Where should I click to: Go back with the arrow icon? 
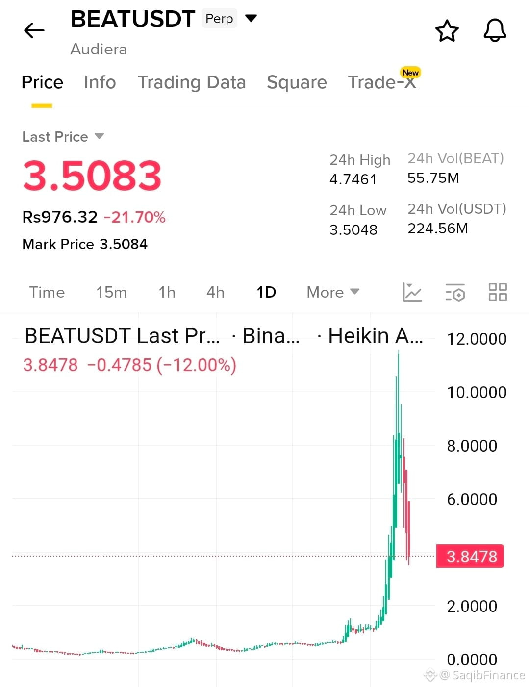click(x=34, y=30)
